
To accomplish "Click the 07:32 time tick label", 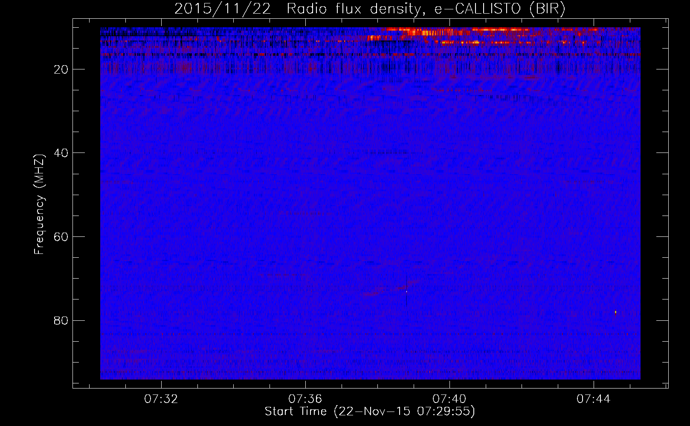I will pyautogui.click(x=161, y=399).
